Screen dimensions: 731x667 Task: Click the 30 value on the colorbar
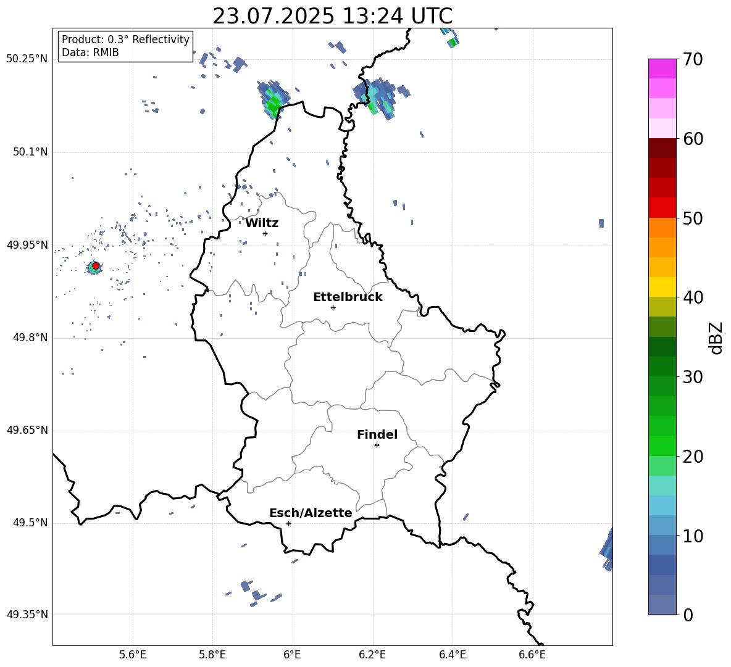point(693,377)
